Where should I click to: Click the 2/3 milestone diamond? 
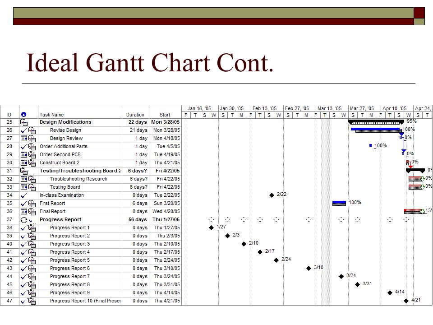pos(227,236)
